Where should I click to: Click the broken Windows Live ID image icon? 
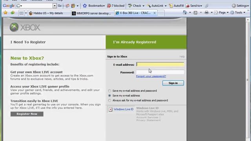coord(111,110)
